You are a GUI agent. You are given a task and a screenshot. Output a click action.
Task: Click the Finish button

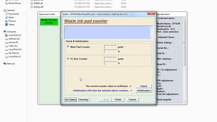(118, 99)
